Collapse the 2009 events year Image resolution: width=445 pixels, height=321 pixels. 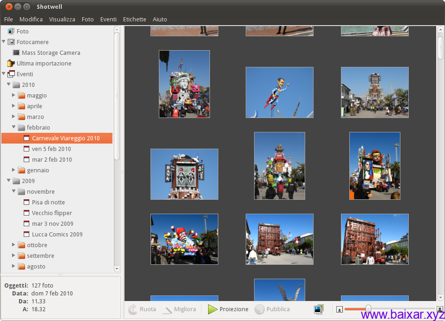9,181
